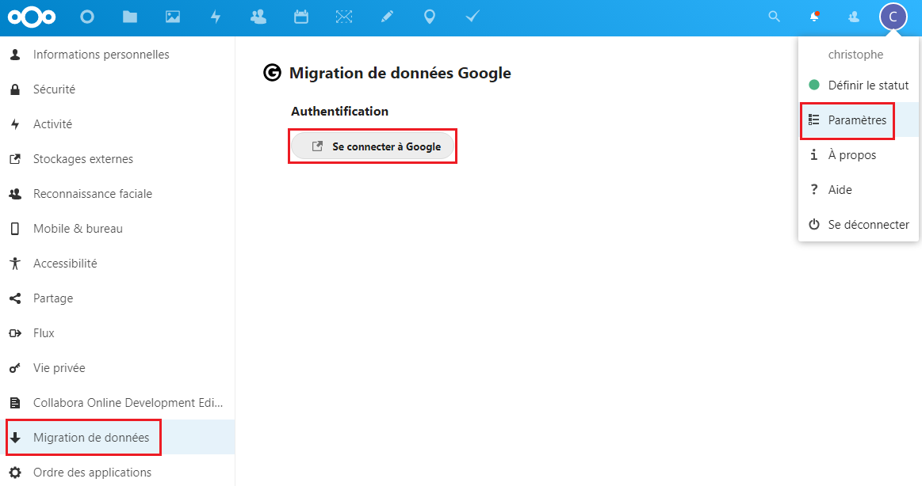Open the user avatar menu
The height and width of the screenshot is (486, 922).
coord(893,16)
